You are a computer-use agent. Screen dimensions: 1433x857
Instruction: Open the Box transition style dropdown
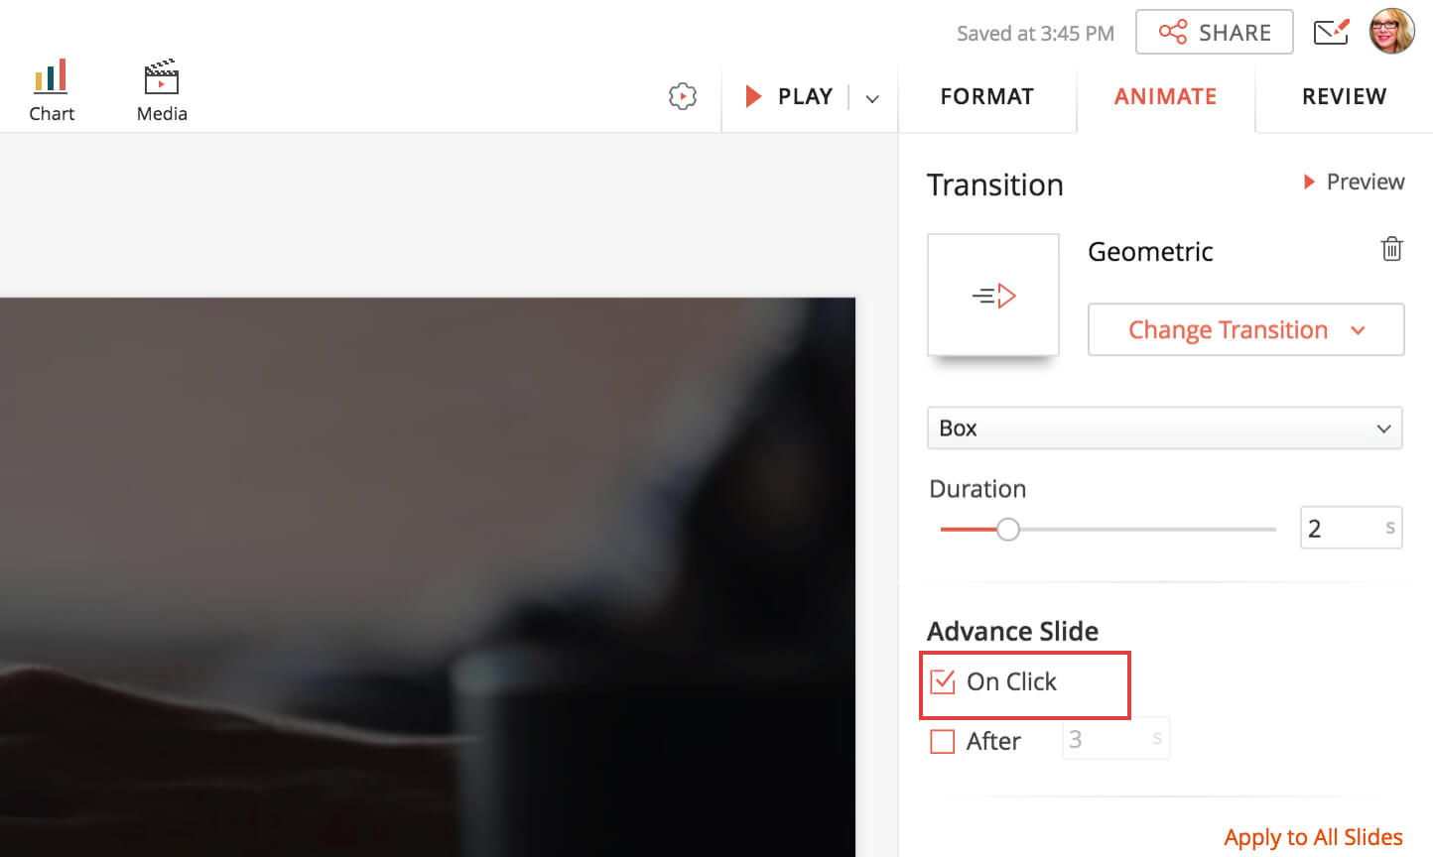pyautogui.click(x=1164, y=428)
